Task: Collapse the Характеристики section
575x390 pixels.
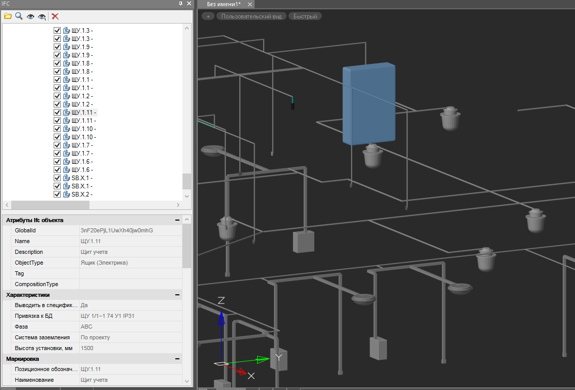Action: click(x=177, y=295)
